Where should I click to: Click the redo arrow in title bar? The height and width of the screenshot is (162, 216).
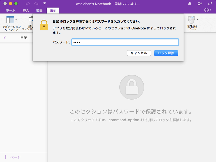pos(36,4)
